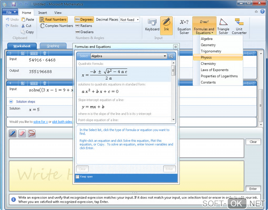Select Radians angle unit
Image resolution: width=268 pixels, height=210 pixels.
pos(84,26)
